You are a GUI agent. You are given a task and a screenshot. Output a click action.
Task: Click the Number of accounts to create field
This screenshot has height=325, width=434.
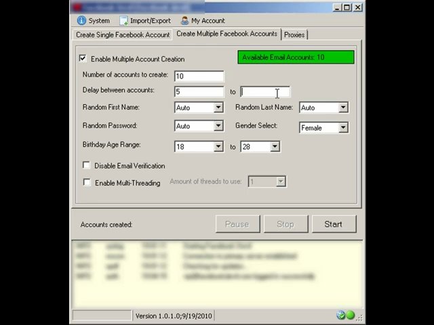point(199,77)
